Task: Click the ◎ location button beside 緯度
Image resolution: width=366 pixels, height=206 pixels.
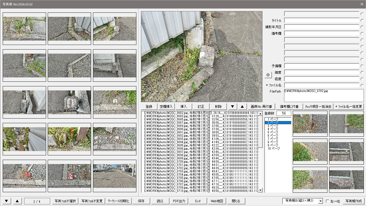Action: [x=268, y=75]
